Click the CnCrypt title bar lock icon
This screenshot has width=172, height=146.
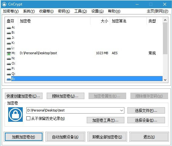click(4, 4)
